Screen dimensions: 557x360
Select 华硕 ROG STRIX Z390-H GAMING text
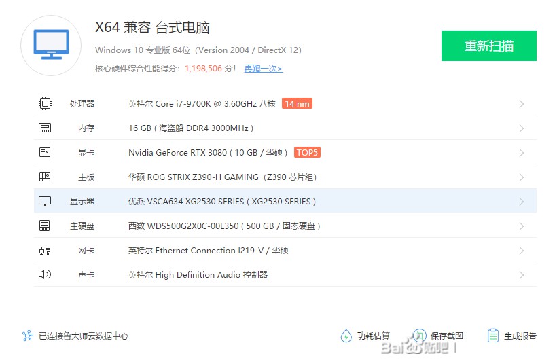click(x=222, y=177)
